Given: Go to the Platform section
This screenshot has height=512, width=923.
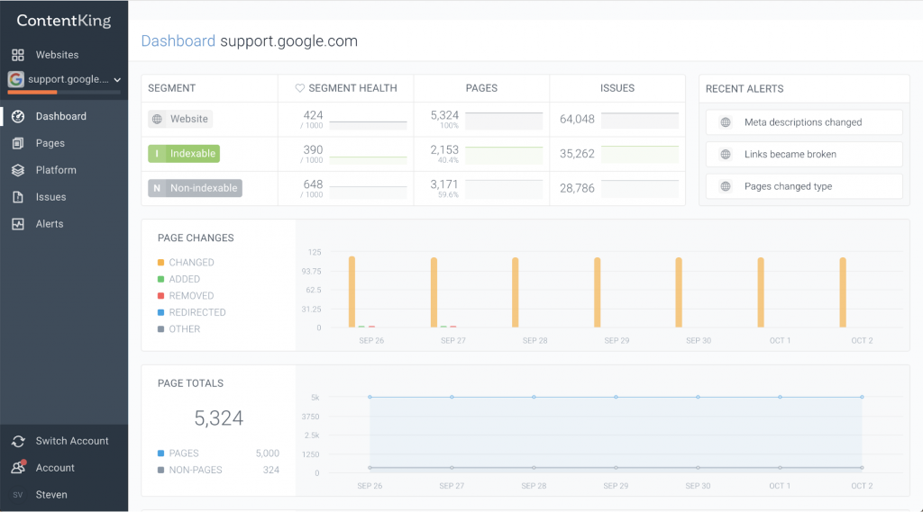Looking at the screenshot, I should pyautogui.click(x=56, y=170).
